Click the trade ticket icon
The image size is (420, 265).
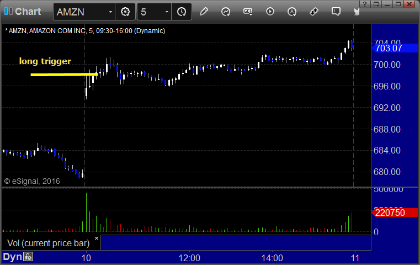pyautogui.click(x=314, y=12)
